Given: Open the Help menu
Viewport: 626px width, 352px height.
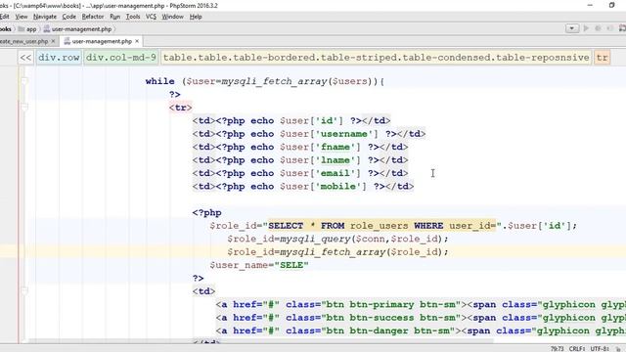Looking at the screenshot, I should tap(196, 17).
